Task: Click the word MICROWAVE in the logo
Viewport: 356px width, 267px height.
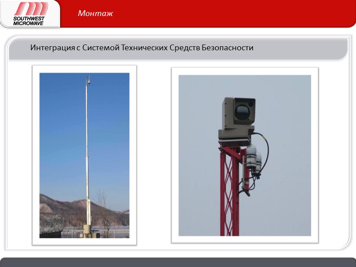Action: point(28,23)
